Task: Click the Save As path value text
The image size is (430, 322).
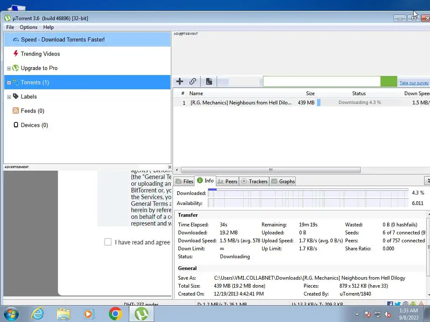Action: 309,278
